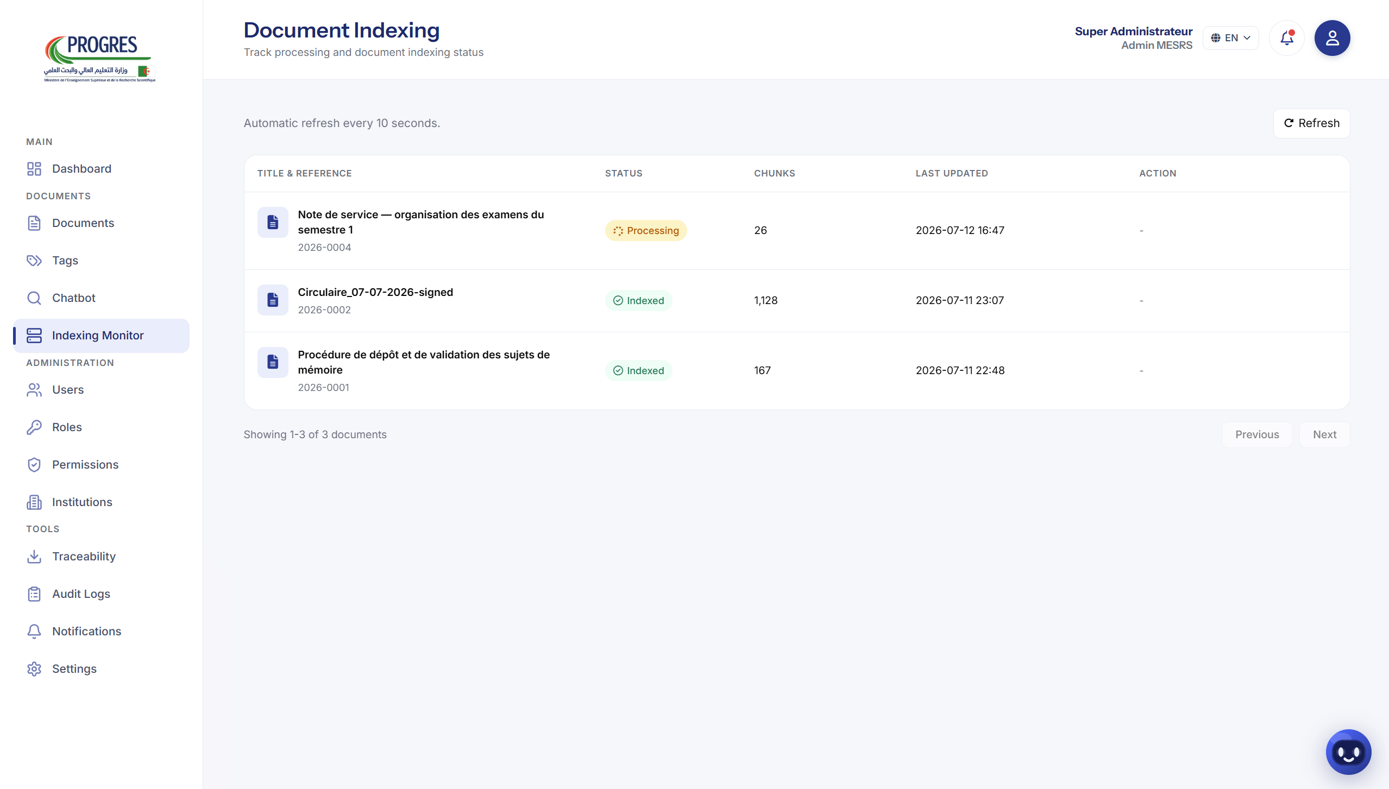Click file icon for Note de service row
1389x789 pixels.
pyautogui.click(x=273, y=222)
